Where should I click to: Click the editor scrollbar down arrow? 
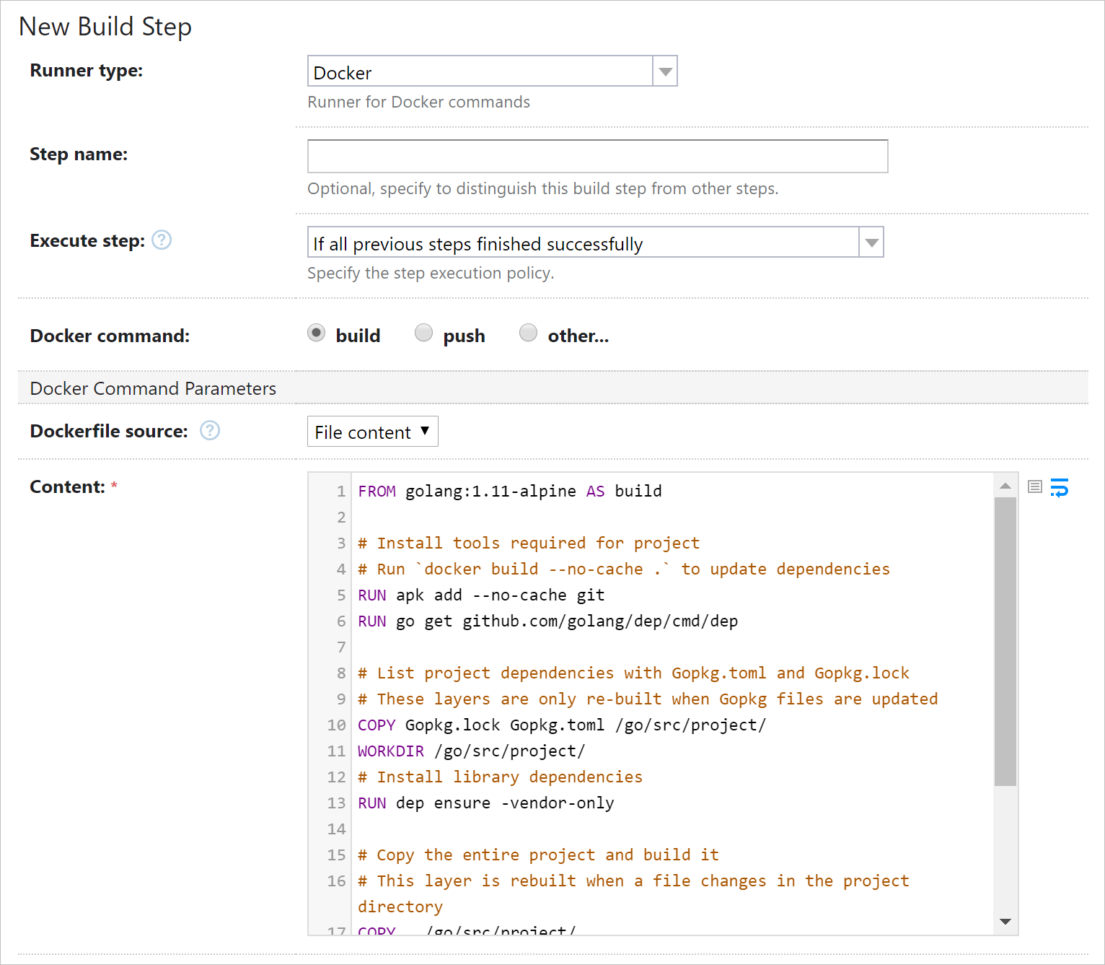[1005, 922]
